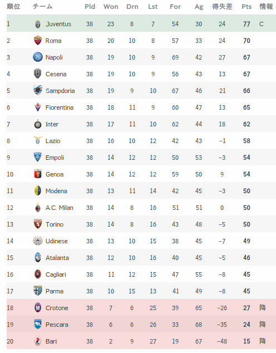
Task: Click the Torino bull crest
Action: (38, 224)
